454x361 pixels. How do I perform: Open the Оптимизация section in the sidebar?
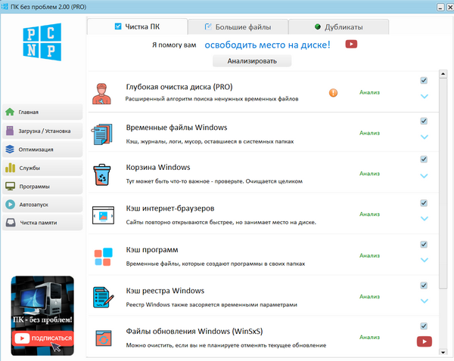42,150
